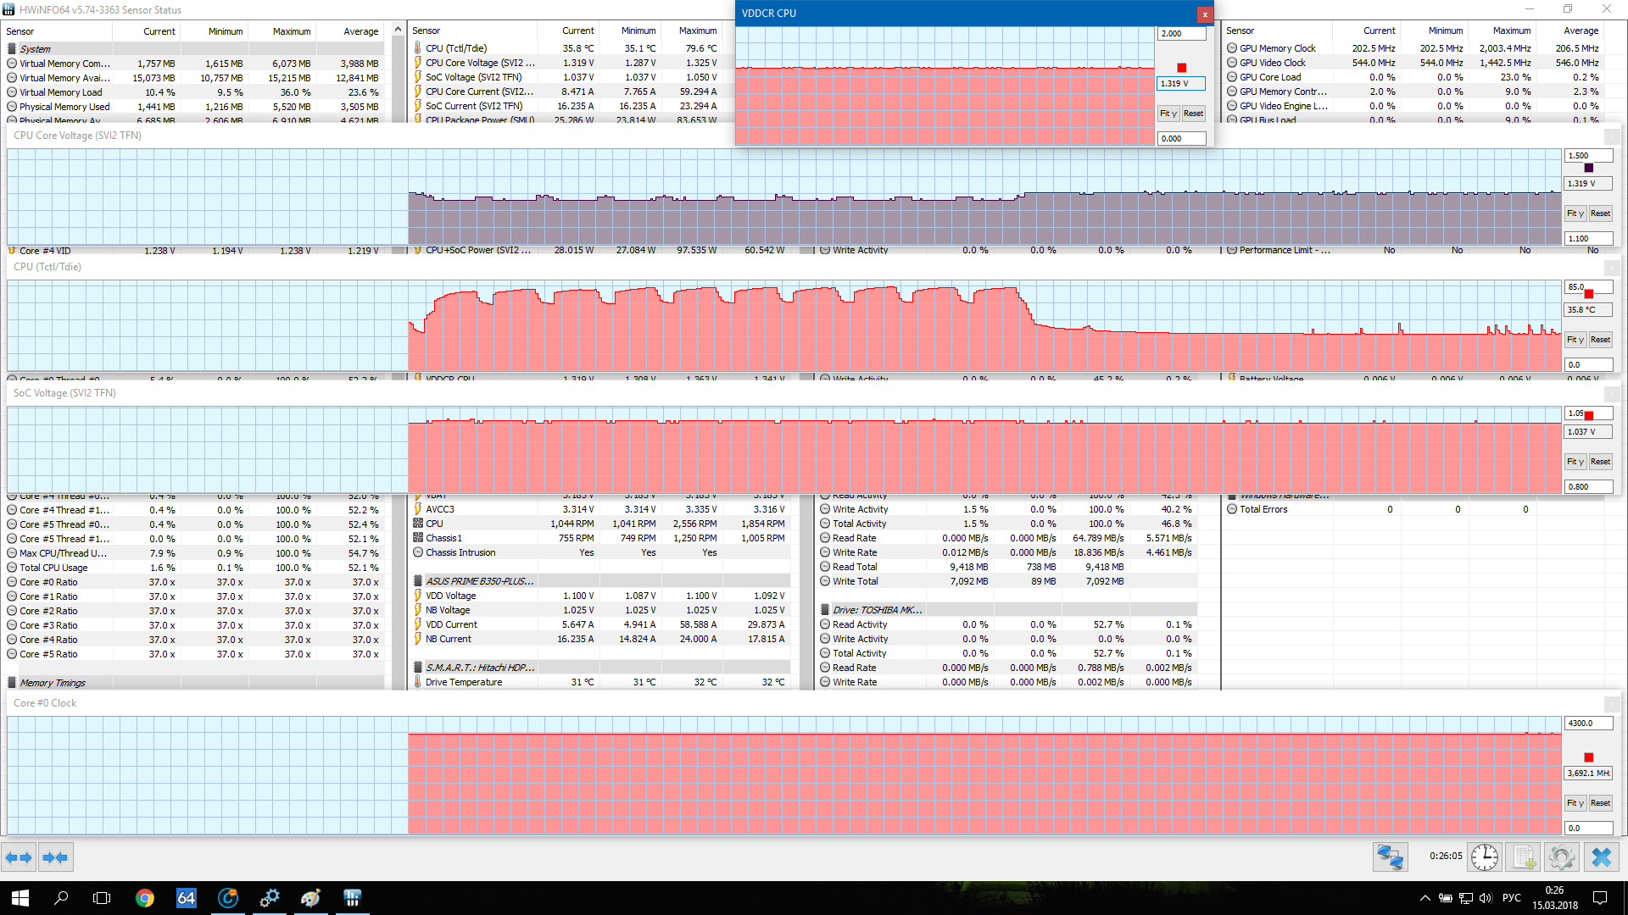Close sensor status with blue X icon
Screen dimensions: 1628x915
tap(1601, 857)
